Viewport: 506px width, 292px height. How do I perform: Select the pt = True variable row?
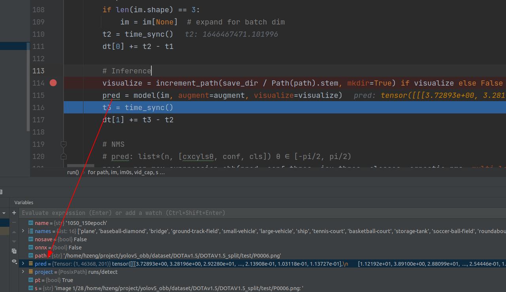point(262,280)
